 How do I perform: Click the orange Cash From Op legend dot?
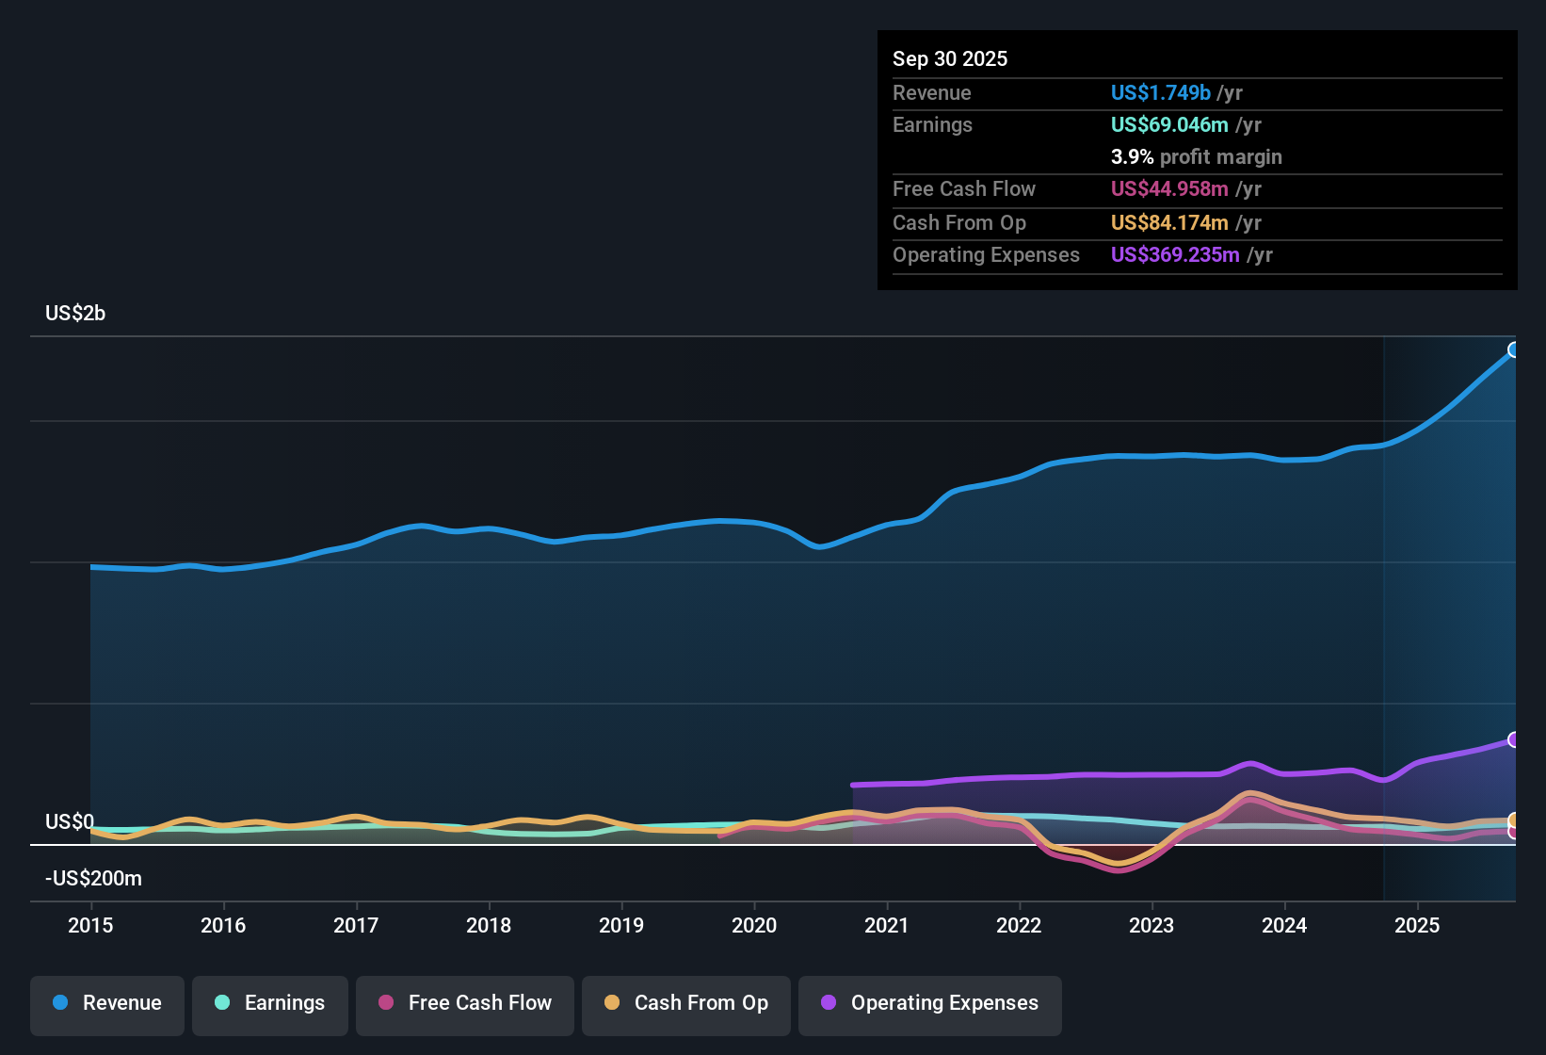point(612,1004)
